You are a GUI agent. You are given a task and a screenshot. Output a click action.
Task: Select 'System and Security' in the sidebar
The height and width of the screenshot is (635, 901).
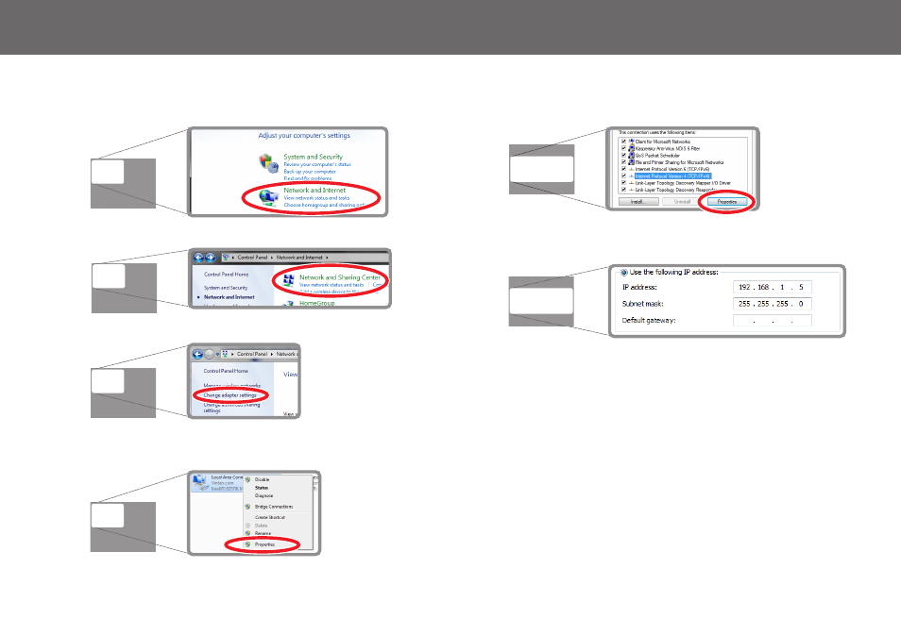(225, 288)
